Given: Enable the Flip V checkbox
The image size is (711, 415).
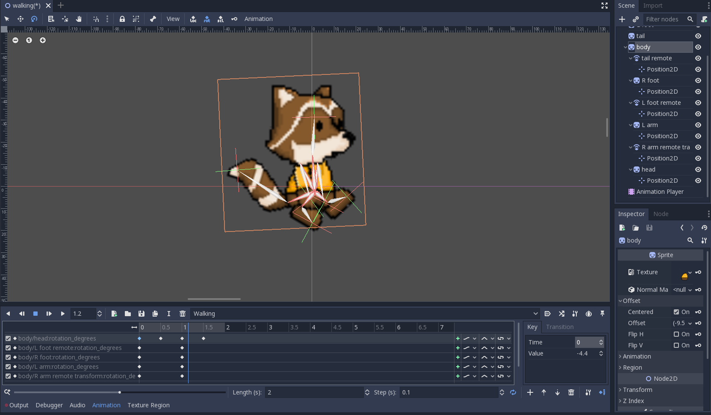Looking at the screenshot, I should (676, 345).
